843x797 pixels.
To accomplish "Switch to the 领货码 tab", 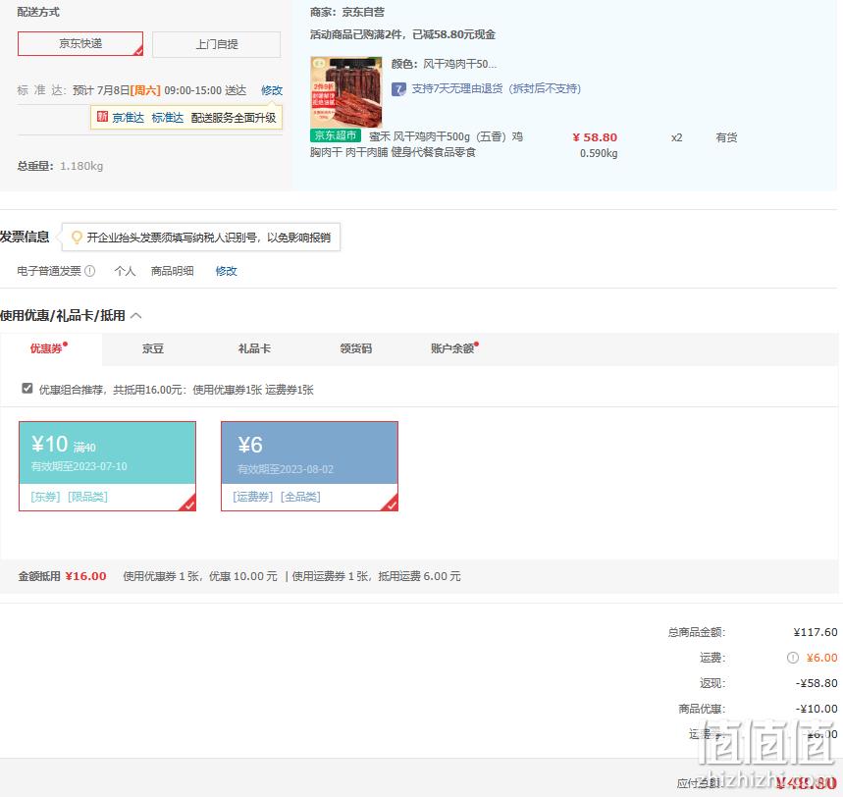I will click(356, 348).
